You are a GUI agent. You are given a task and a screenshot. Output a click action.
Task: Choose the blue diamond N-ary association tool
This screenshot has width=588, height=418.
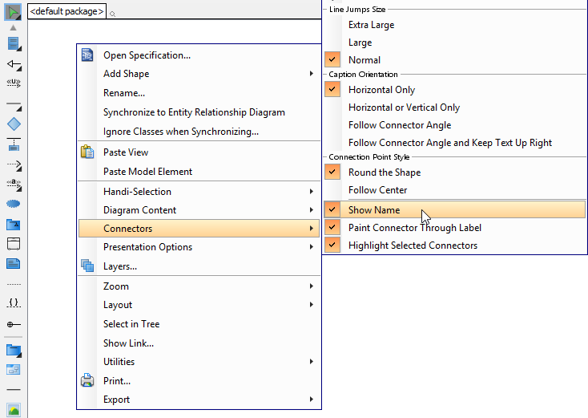coord(14,124)
